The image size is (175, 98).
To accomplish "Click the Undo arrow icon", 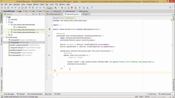I will pos(12,8).
